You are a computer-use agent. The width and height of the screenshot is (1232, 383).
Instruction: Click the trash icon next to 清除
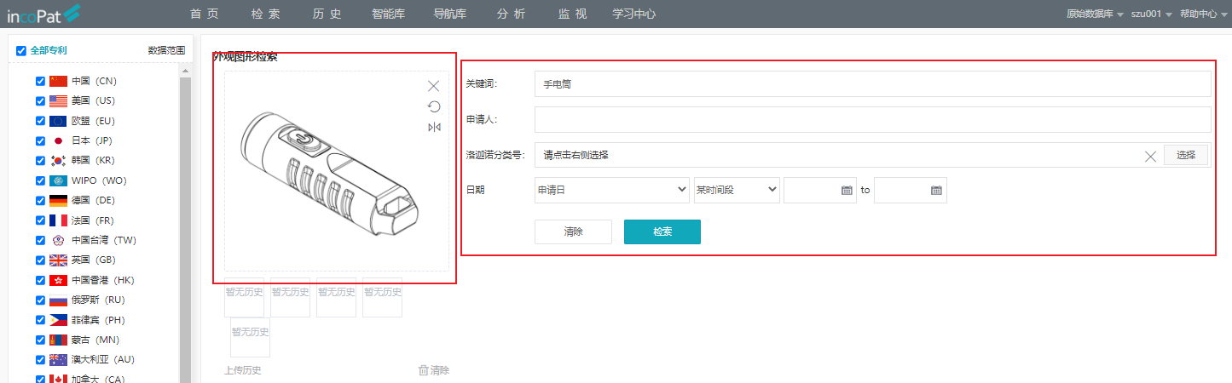423,370
